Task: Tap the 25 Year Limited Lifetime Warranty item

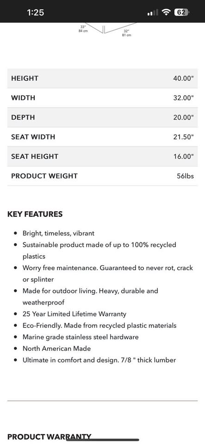Action: click(x=75, y=314)
